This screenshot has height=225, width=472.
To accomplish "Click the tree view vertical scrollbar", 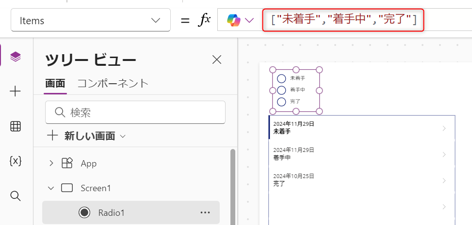I will pos(233,186).
